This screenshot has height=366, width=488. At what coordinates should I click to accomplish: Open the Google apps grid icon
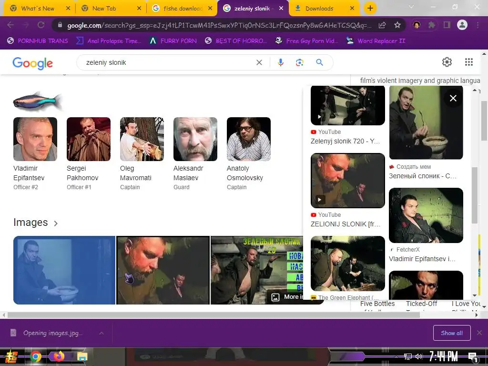click(x=469, y=62)
